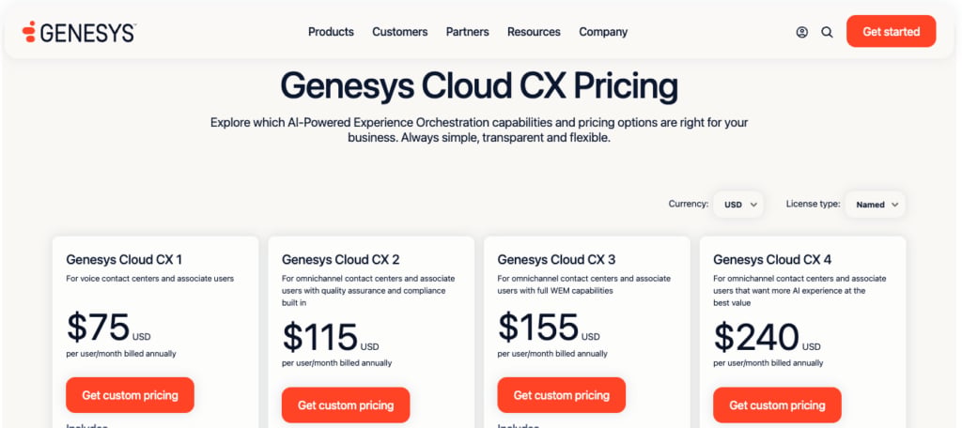962x428 pixels.
Task: Open the Products menu
Action: coord(331,32)
